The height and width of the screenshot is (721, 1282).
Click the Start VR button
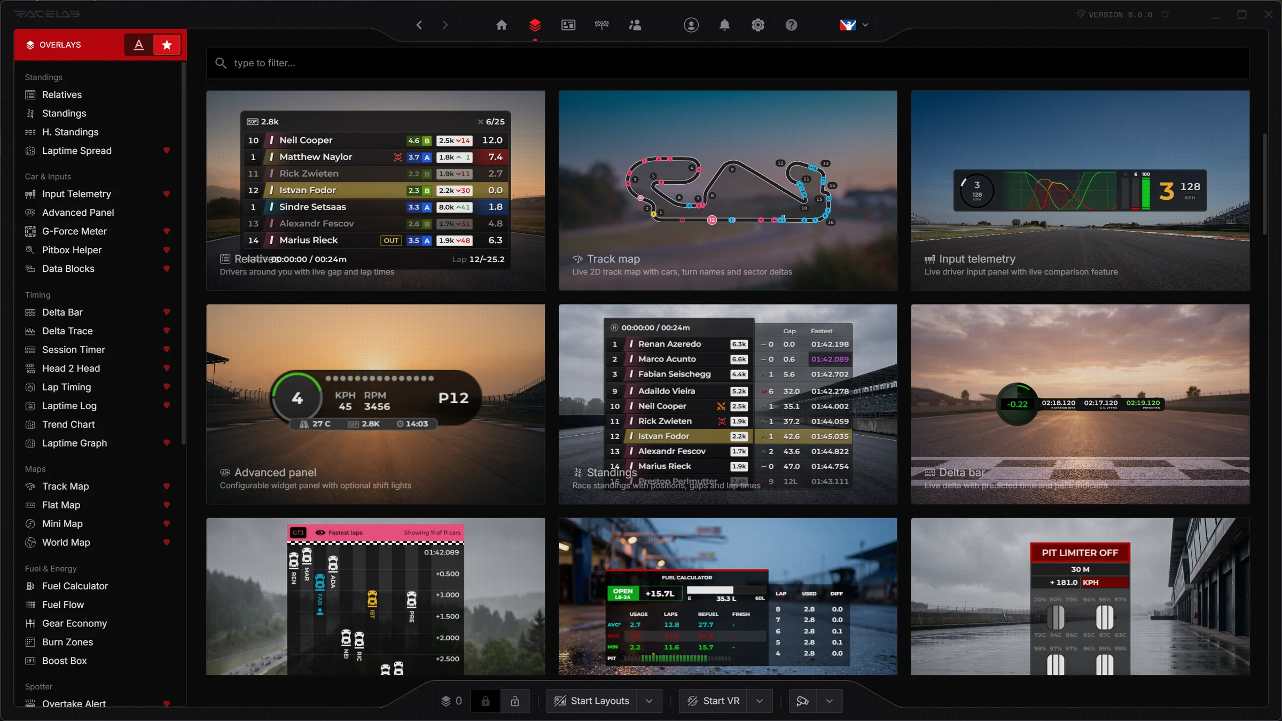point(713,701)
